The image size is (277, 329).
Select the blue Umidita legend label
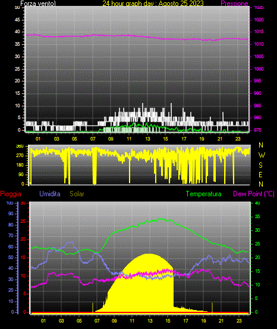tap(50, 194)
